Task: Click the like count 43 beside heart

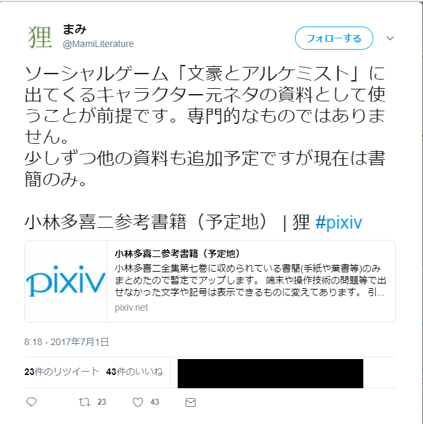Action: (154, 402)
